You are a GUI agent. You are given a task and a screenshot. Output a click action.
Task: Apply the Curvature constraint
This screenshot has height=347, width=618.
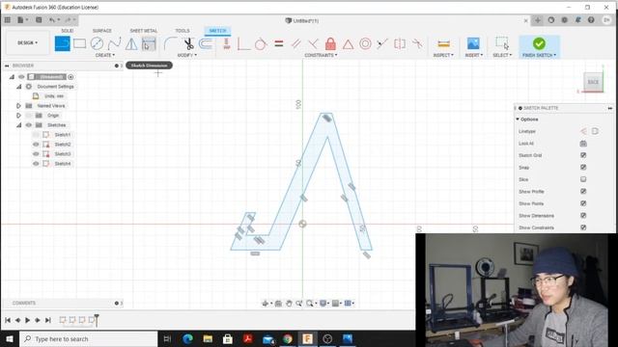pyautogui.click(x=417, y=43)
